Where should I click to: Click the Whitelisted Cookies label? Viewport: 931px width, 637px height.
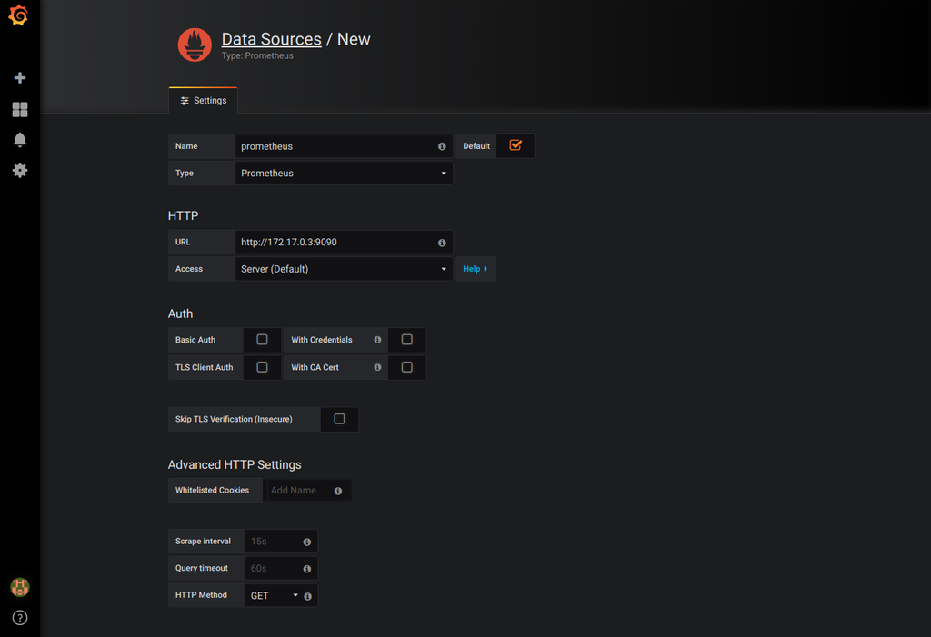(x=212, y=491)
